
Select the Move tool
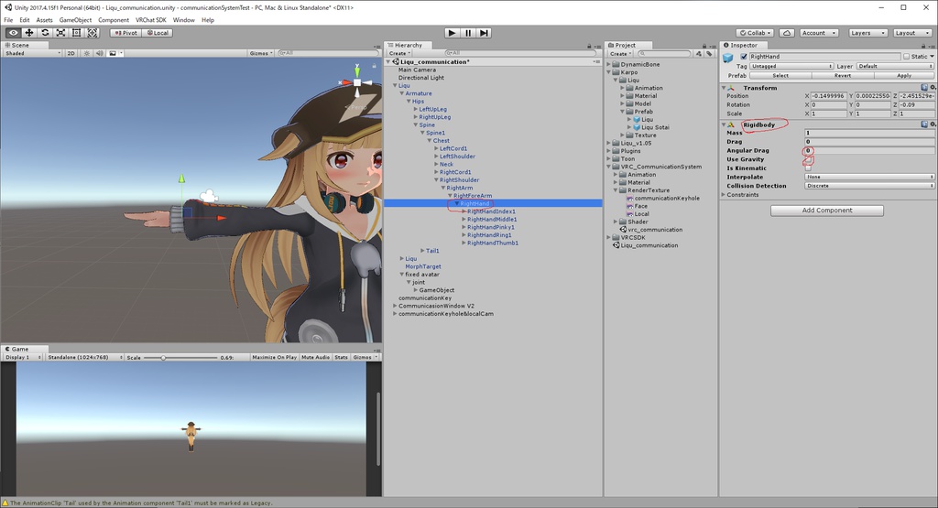coord(28,33)
